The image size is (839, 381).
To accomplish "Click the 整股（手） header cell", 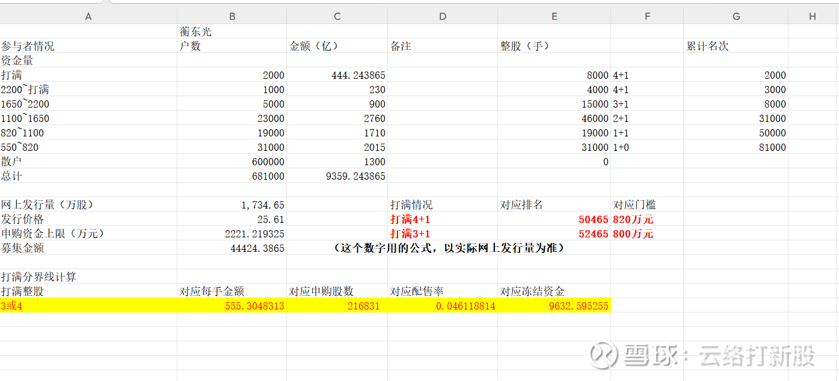I will click(554, 46).
